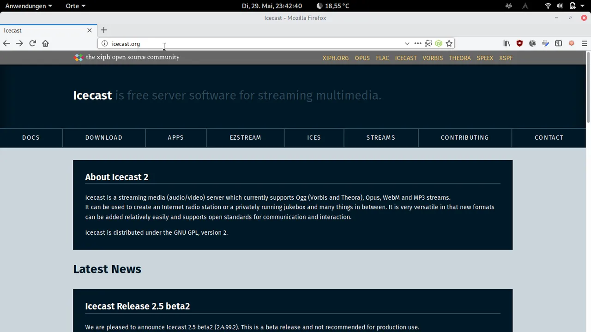Open page actions three-dot menu

418,43
